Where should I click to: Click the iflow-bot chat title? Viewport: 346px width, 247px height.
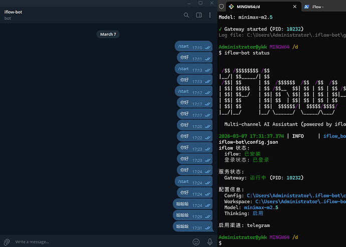[13, 12]
